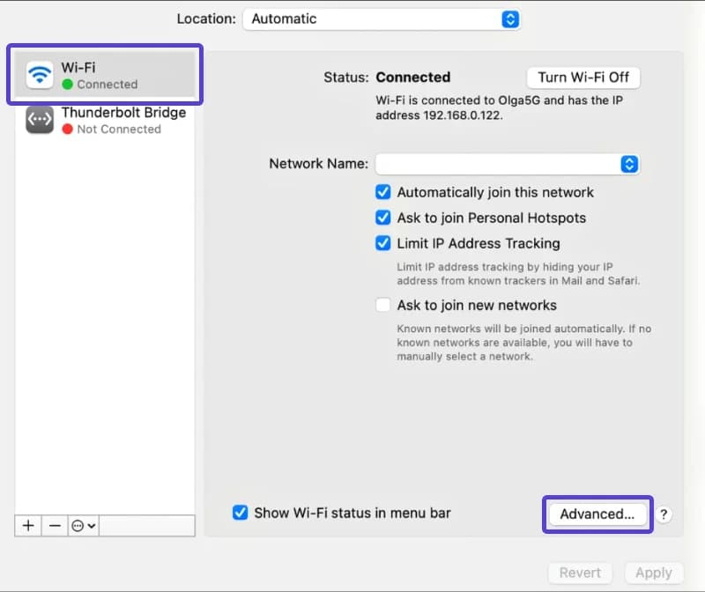Image resolution: width=705 pixels, height=592 pixels.
Task: Click inside the empty Network Name field
Action: [x=493, y=164]
